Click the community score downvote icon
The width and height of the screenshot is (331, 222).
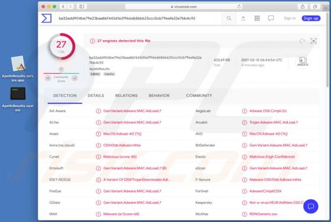tap(48, 79)
